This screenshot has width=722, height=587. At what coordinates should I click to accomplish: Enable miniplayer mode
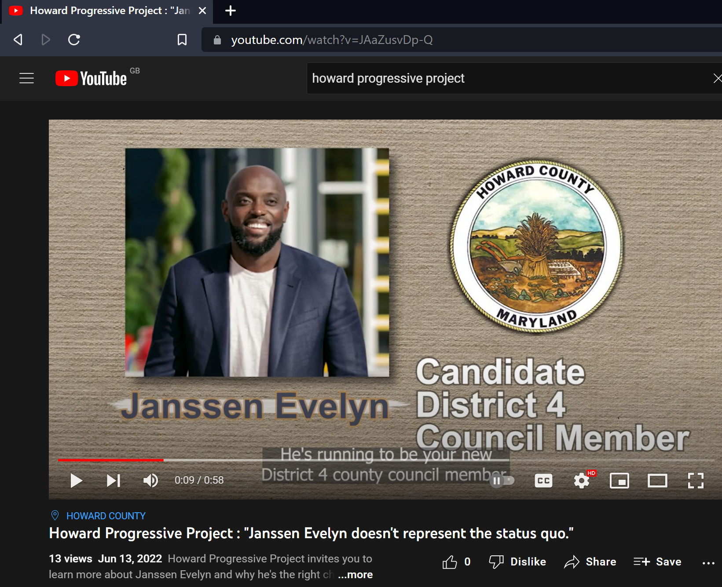click(619, 481)
